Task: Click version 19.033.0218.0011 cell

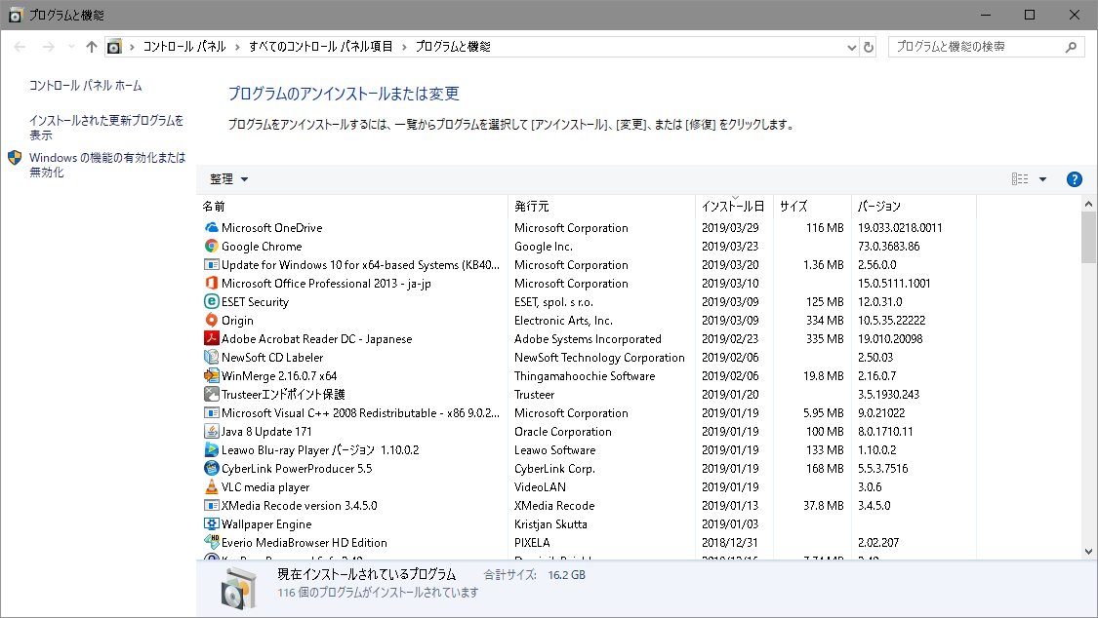Action: [900, 228]
